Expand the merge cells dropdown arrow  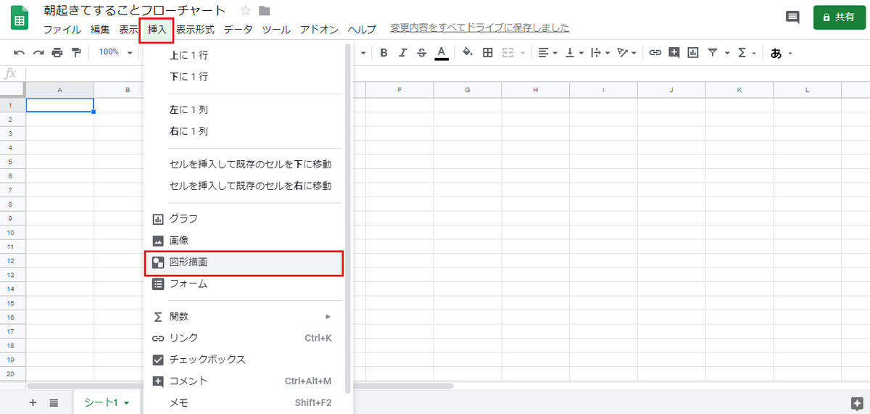tap(522, 53)
